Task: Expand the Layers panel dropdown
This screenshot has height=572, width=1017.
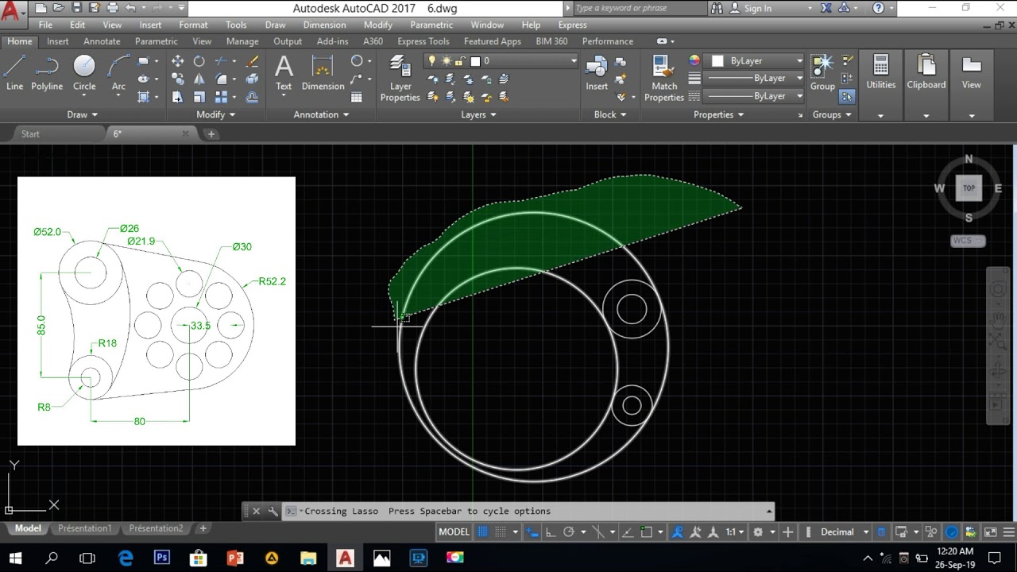Action: coord(478,114)
